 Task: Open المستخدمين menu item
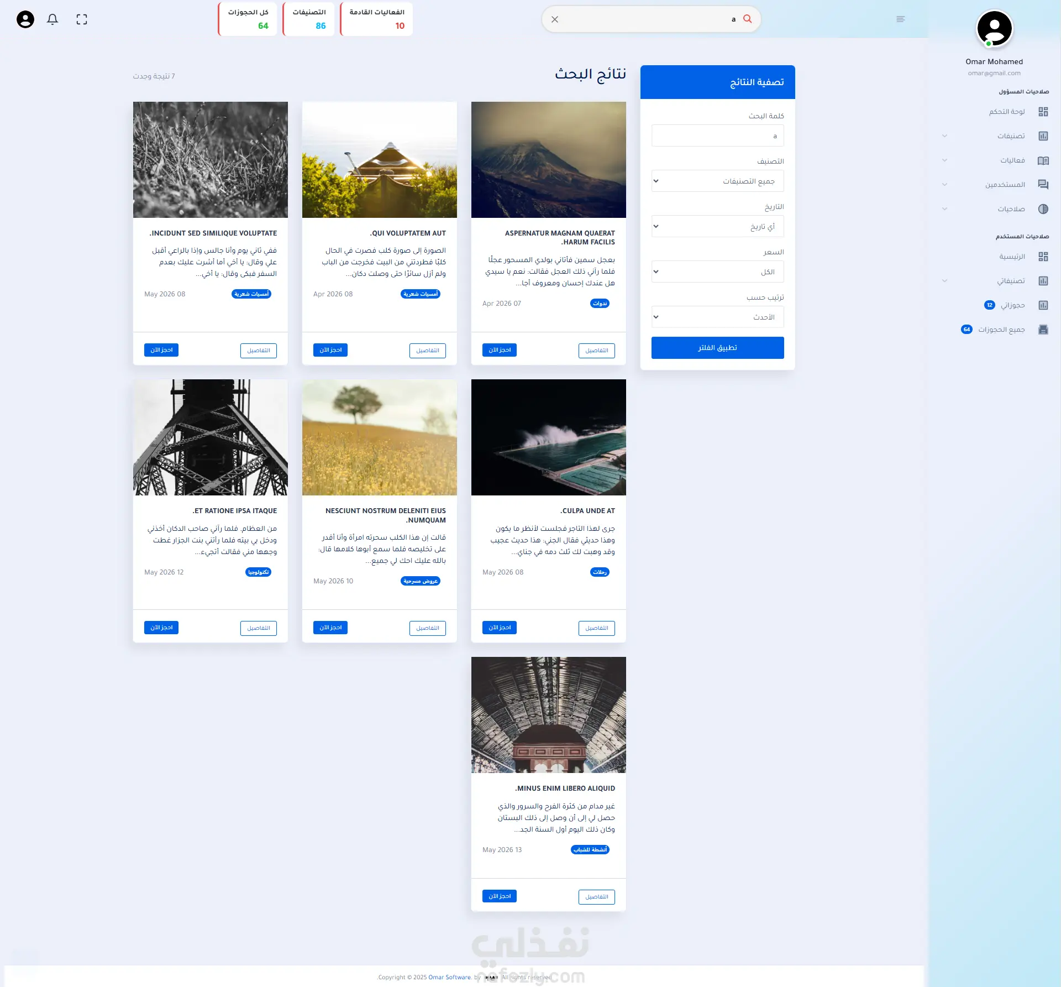point(1005,185)
